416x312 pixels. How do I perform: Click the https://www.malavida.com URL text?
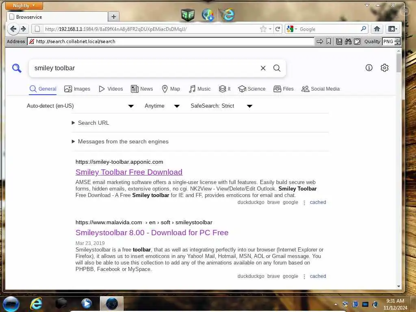pos(109,222)
